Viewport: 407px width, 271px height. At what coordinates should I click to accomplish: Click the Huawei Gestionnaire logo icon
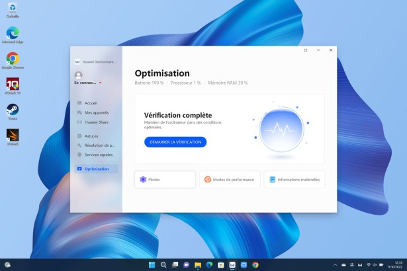click(x=77, y=61)
